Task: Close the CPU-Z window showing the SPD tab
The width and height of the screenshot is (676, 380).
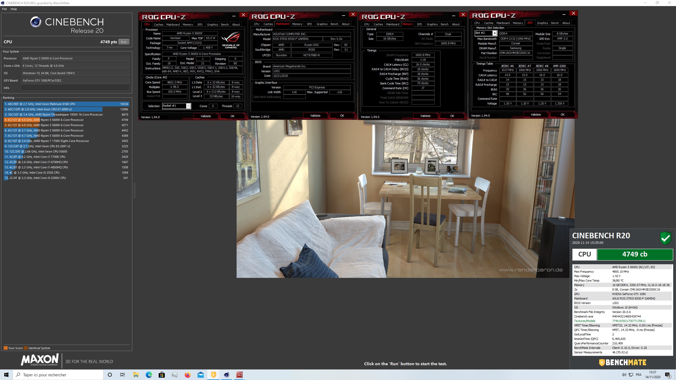Action: pyautogui.click(x=573, y=13)
